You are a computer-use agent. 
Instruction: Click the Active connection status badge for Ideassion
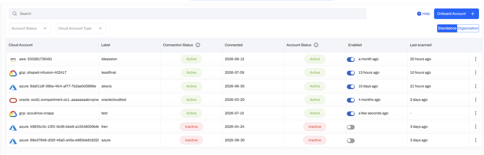pyautogui.click(x=191, y=59)
